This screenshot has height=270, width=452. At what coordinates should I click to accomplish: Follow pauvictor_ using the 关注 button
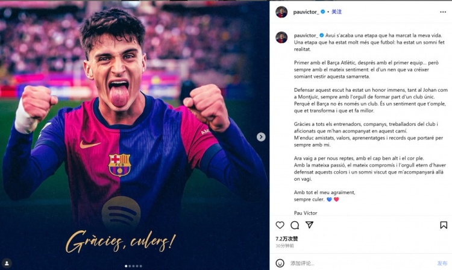coord(336,11)
